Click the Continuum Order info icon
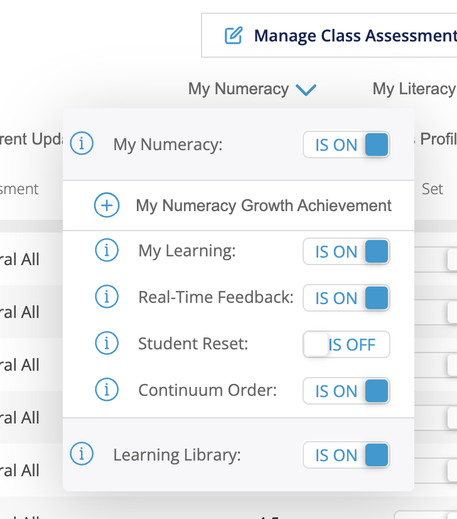This screenshot has height=519, width=457. pyautogui.click(x=107, y=390)
